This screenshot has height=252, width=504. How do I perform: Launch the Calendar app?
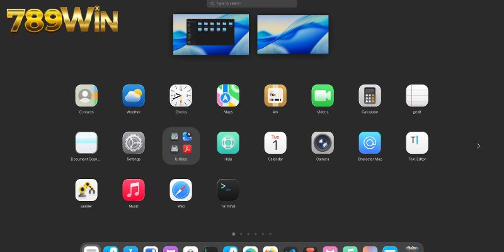275,143
